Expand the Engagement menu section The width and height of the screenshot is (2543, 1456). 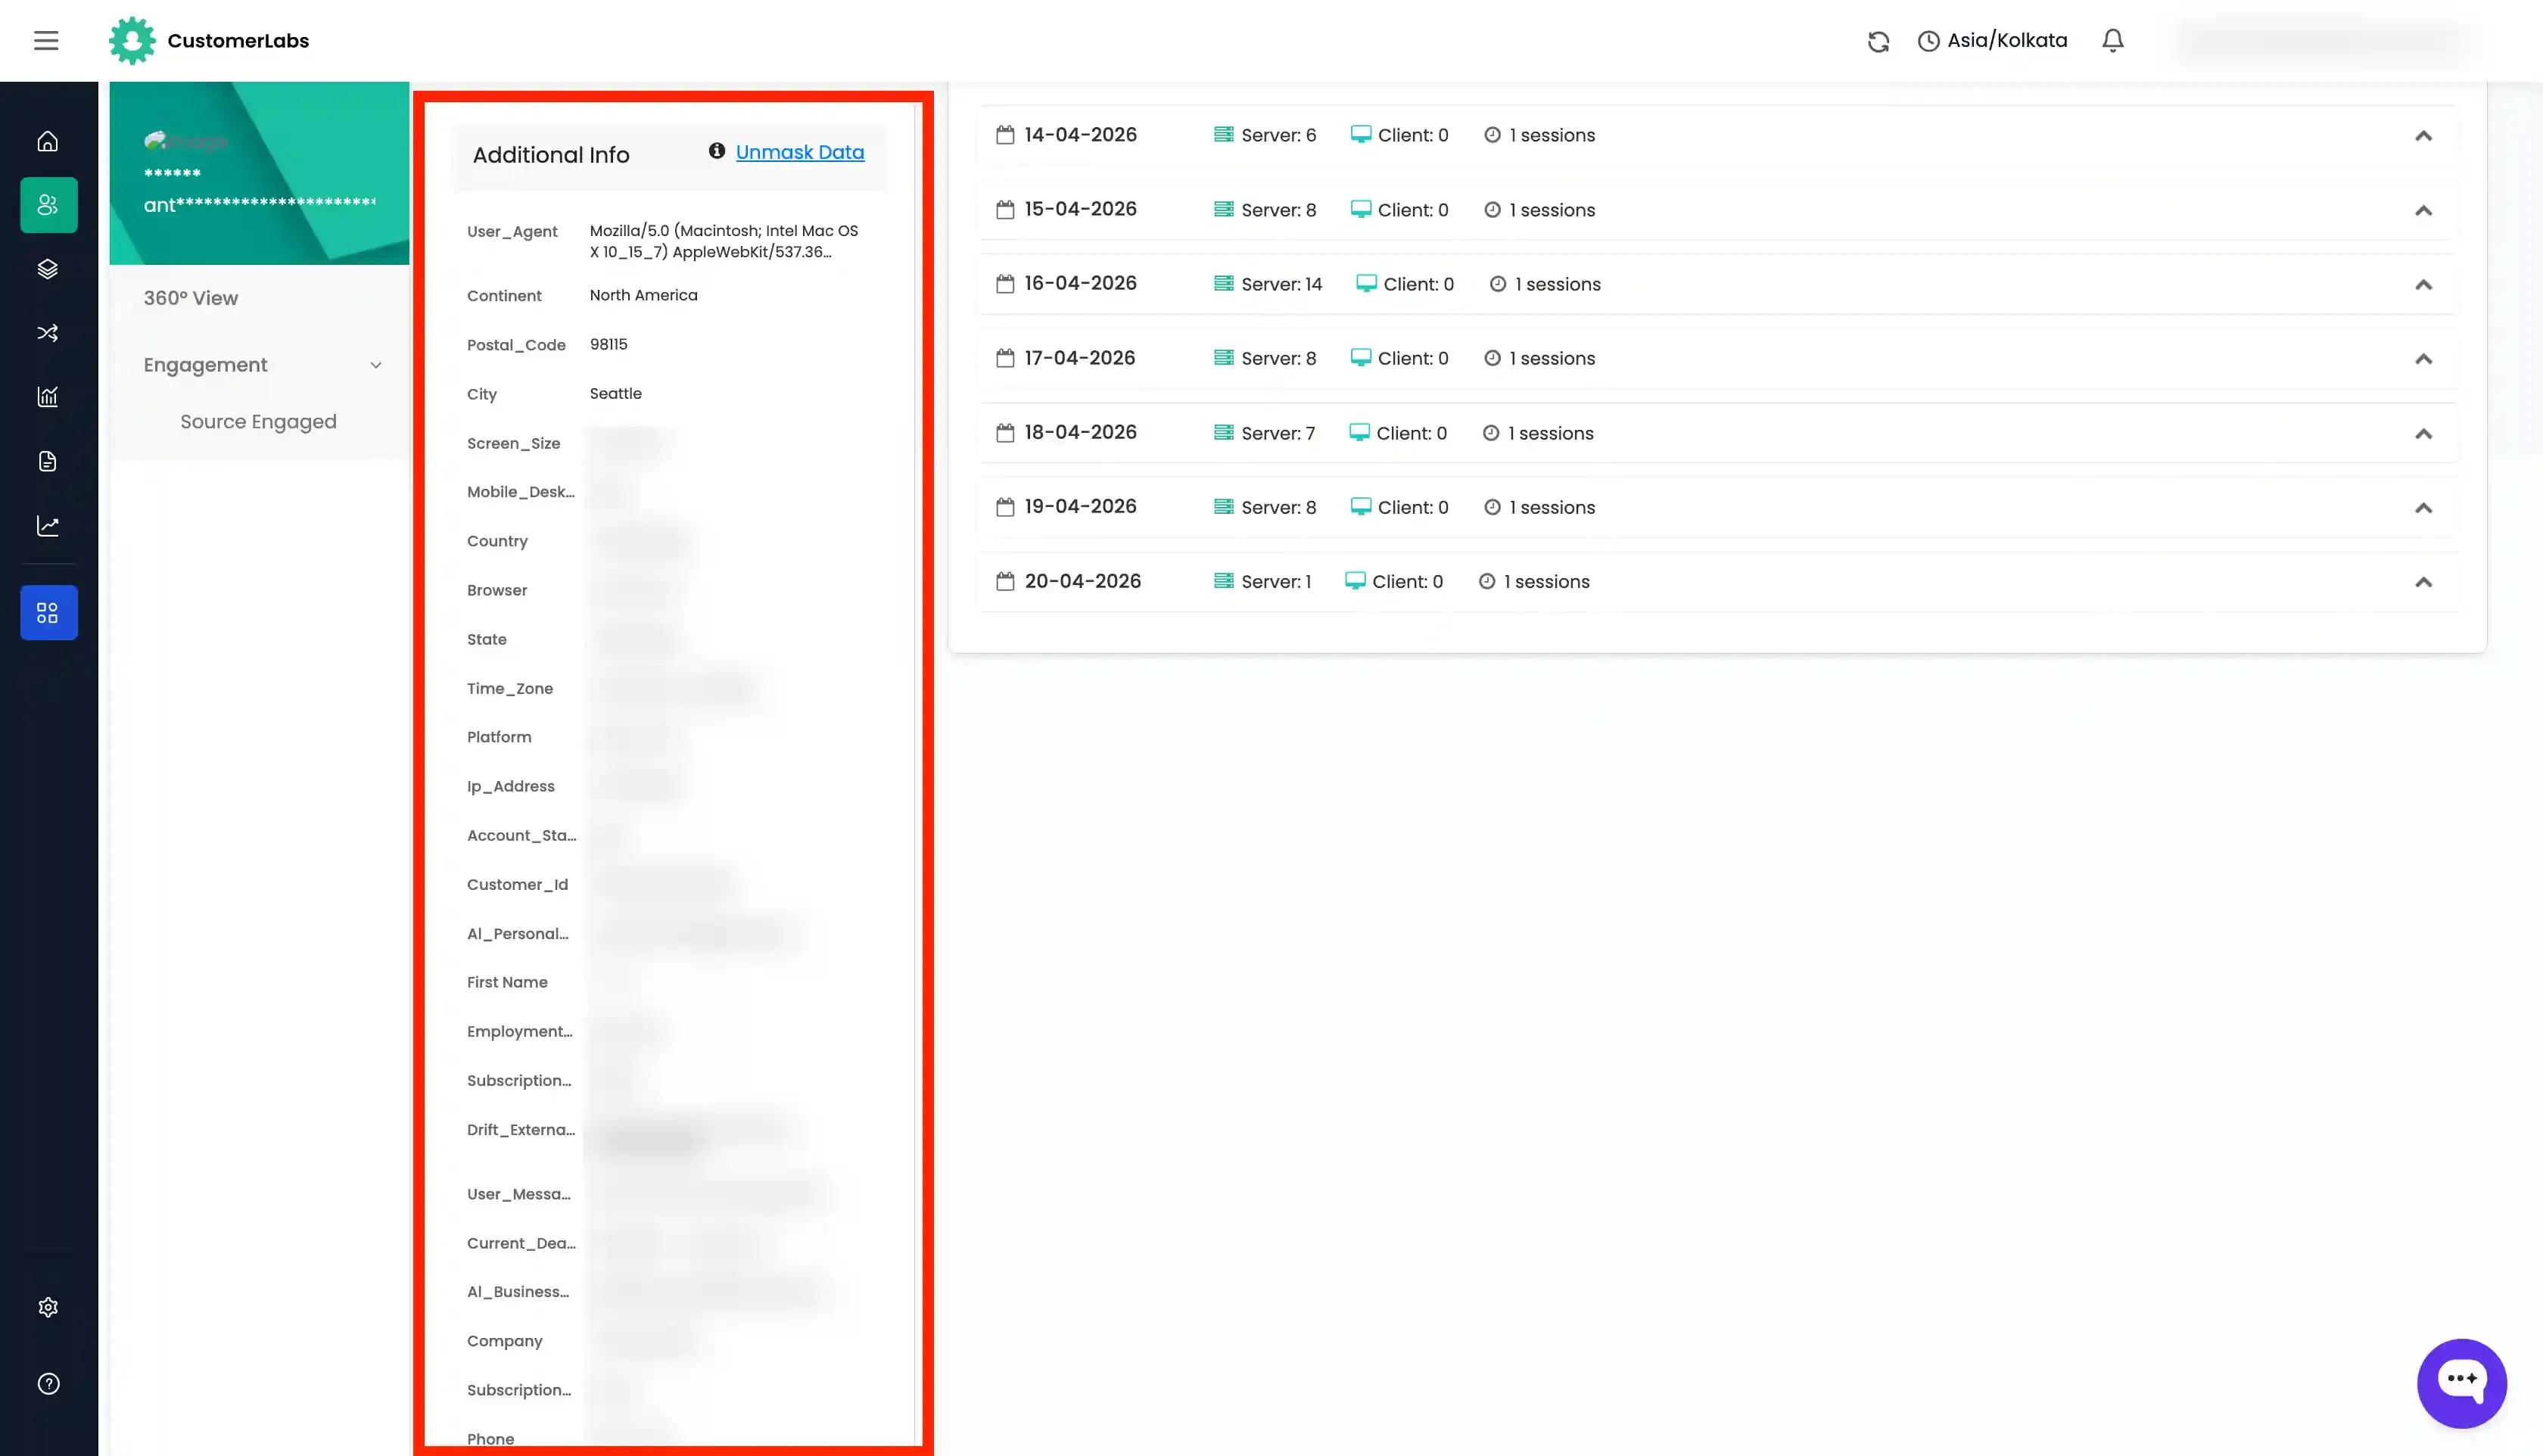tap(262, 365)
